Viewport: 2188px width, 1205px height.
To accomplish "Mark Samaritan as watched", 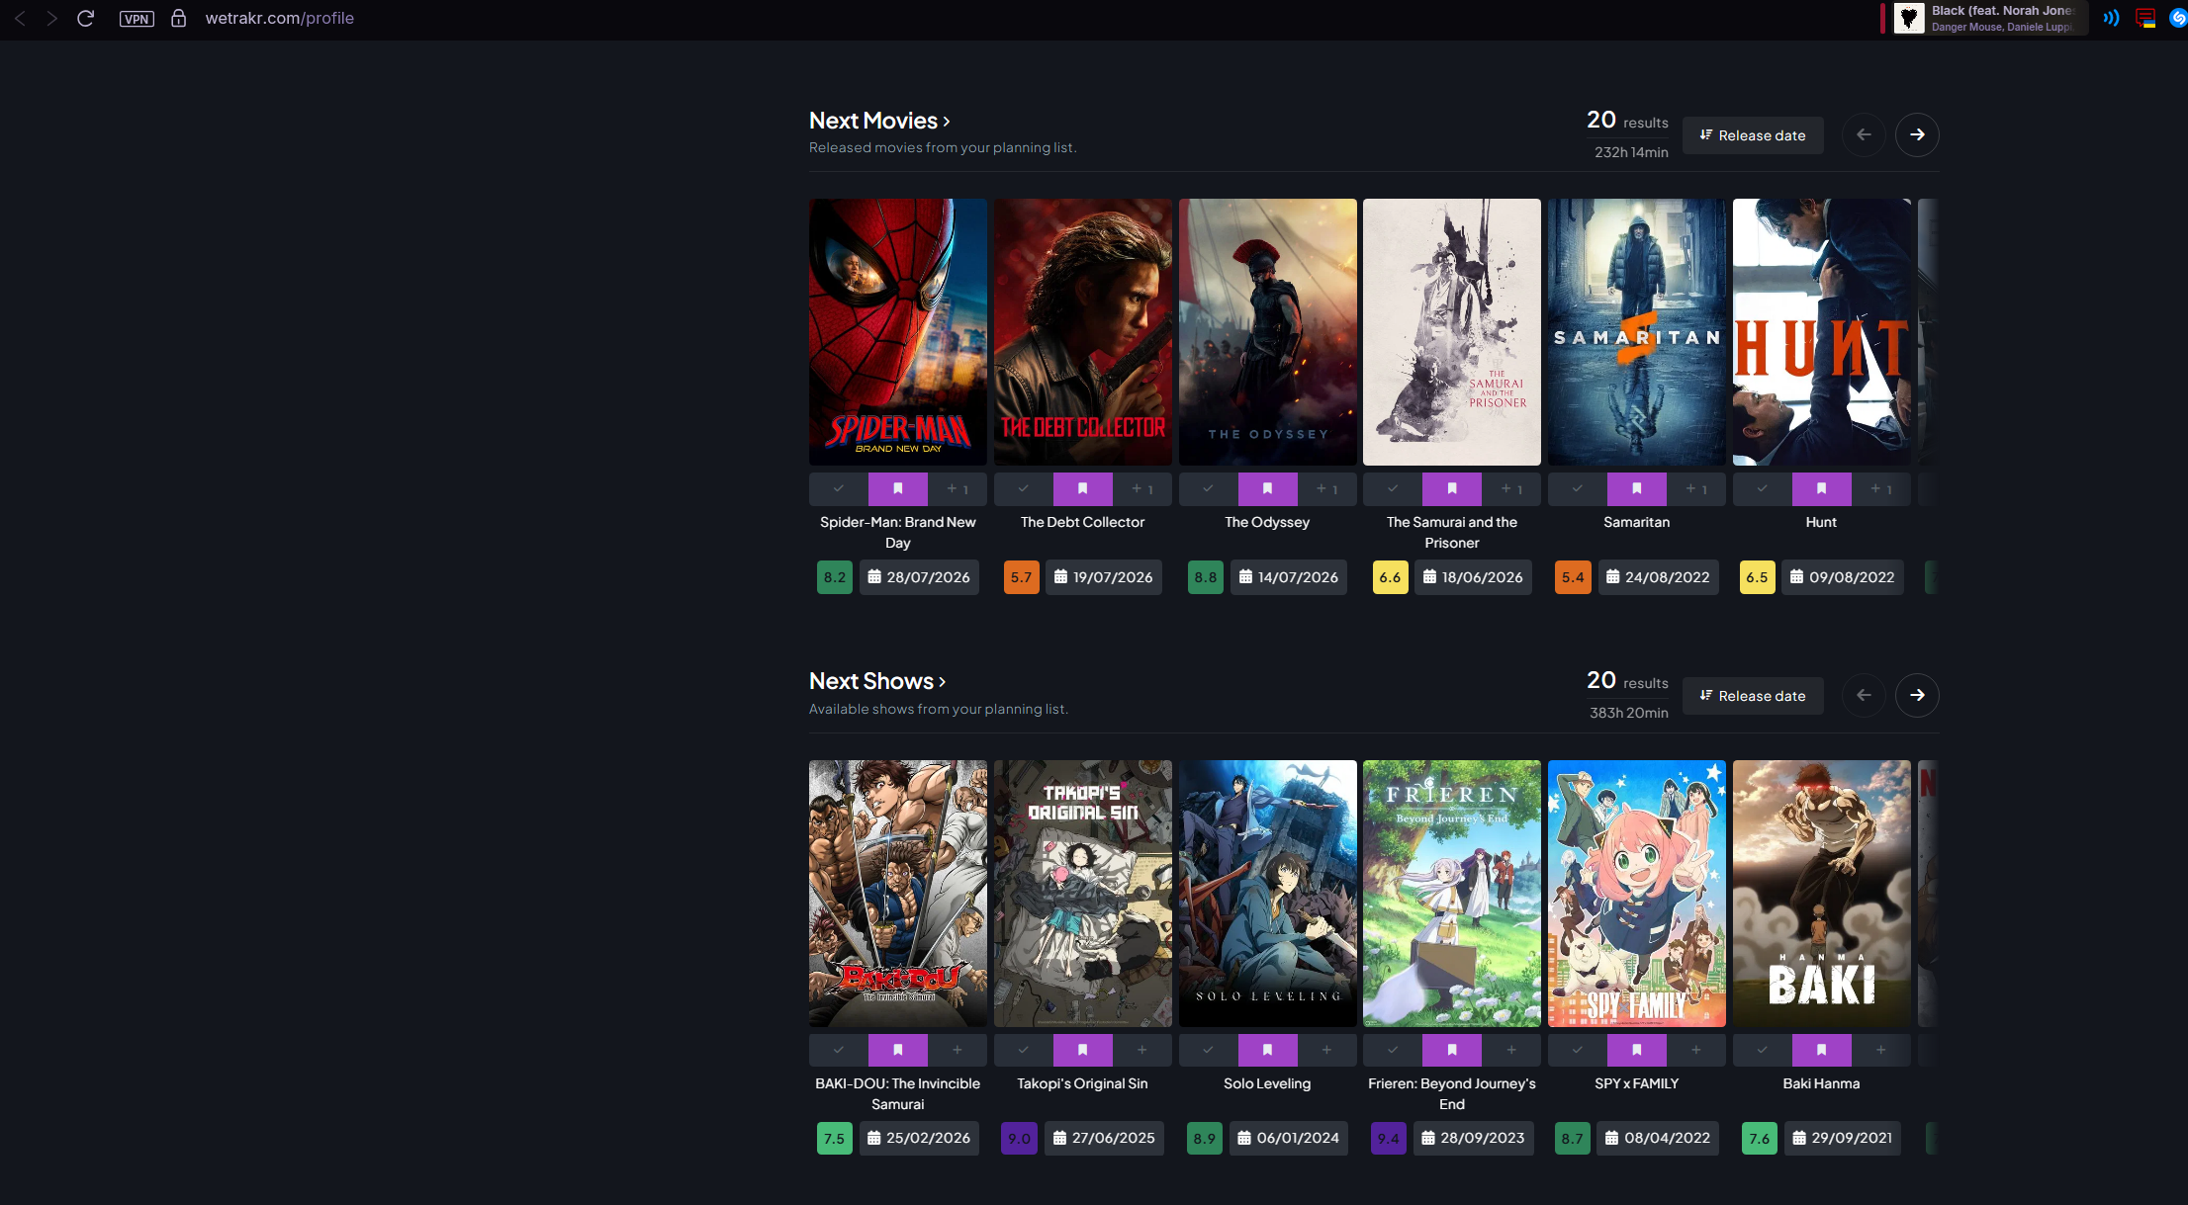I will click(1578, 488).
